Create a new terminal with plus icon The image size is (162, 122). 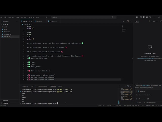click(119, 86)
